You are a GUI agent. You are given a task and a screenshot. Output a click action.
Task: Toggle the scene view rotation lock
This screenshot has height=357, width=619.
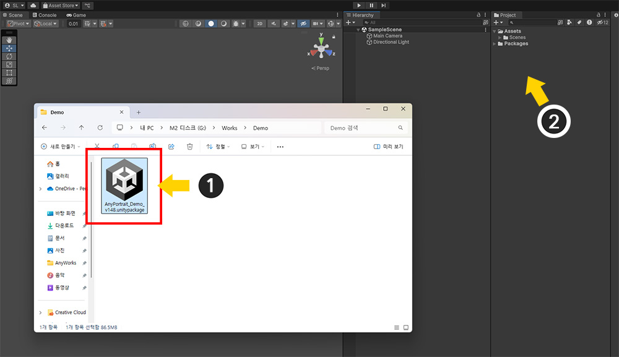pyautogui.click(x=334, y=37)
